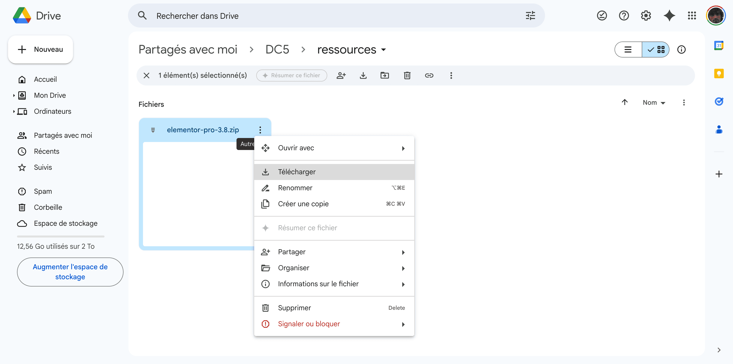Viewport: 733px width, 364px height.
Task: Open Google Keep side panel icon
Action: 719,73
